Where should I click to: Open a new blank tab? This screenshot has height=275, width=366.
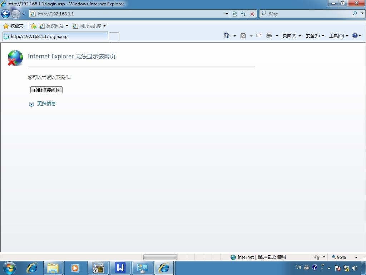point(114,37)
